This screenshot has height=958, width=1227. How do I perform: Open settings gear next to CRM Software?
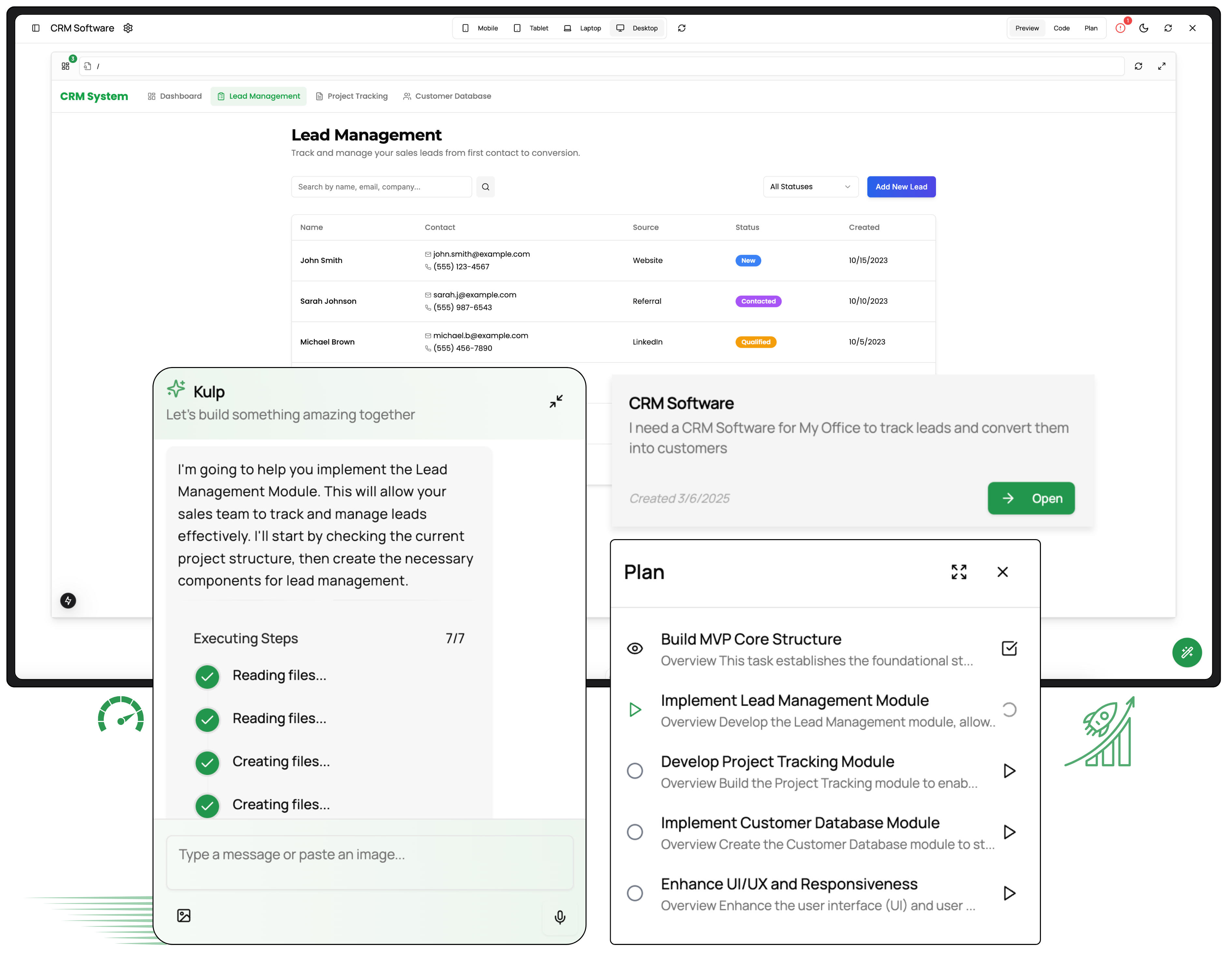point(128,28)
